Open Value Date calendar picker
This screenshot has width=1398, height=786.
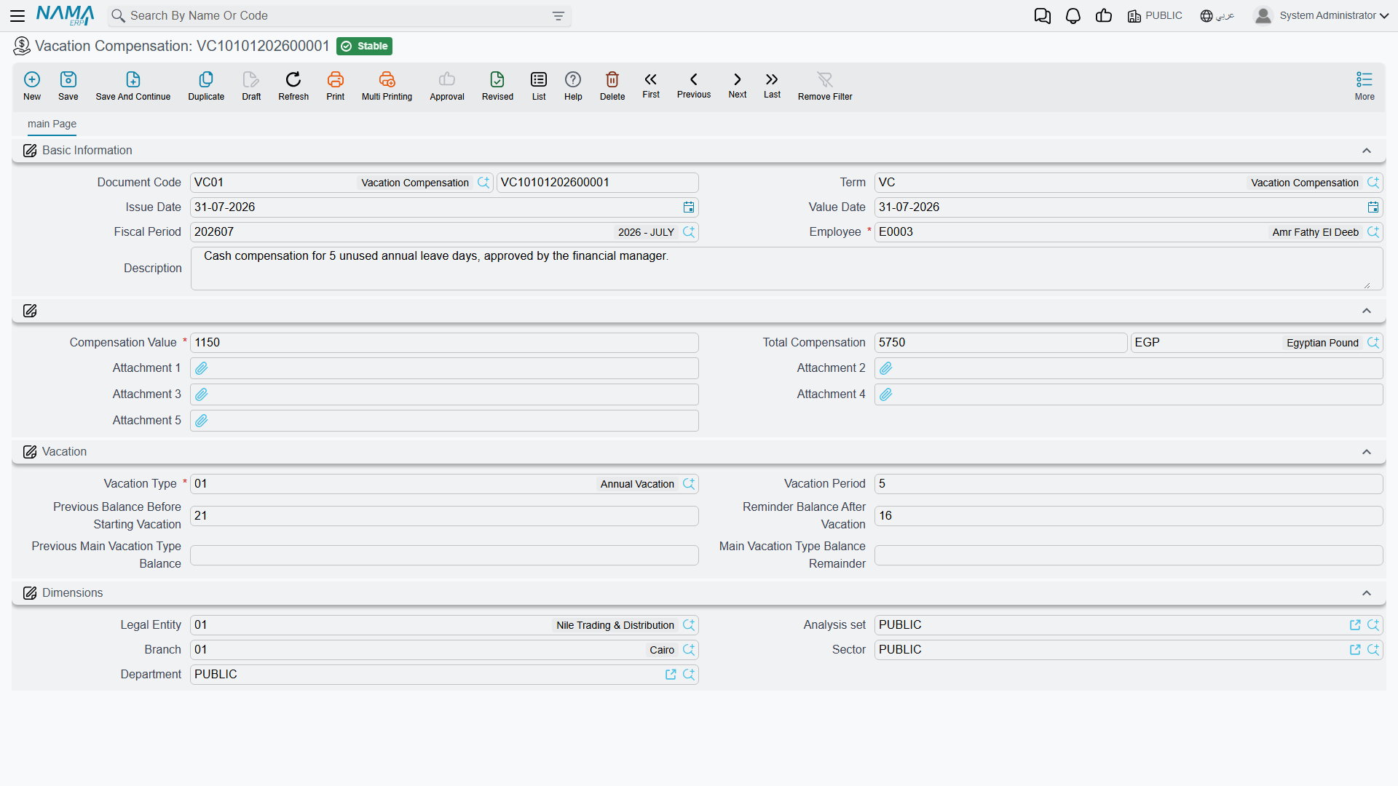pos(1373,207)
